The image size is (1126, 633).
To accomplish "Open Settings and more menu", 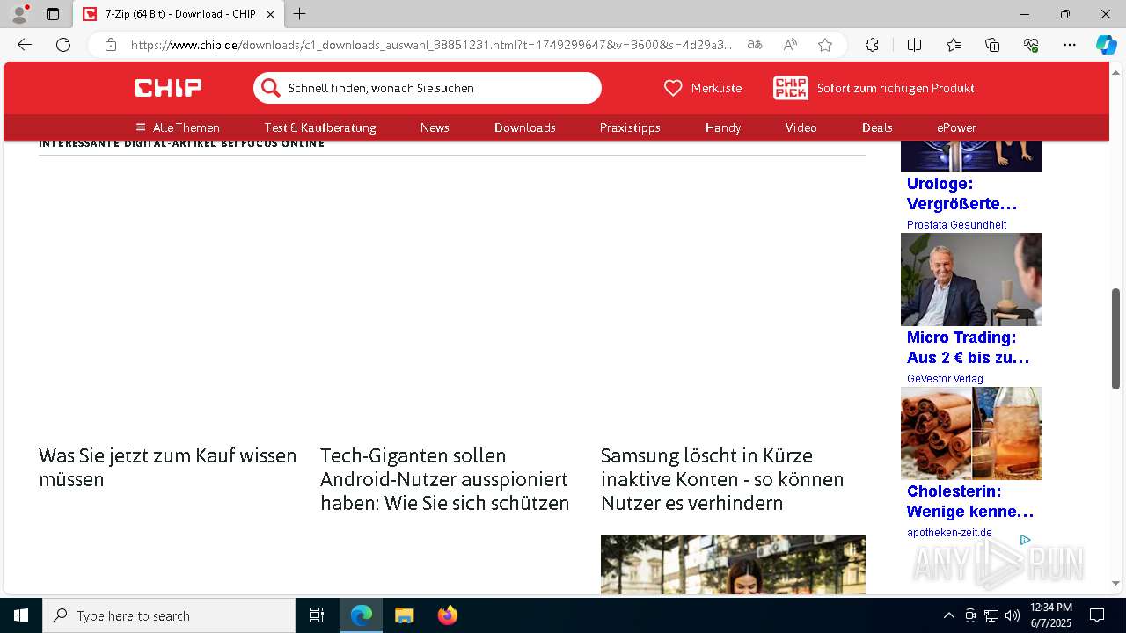I will pos(1070,45).
